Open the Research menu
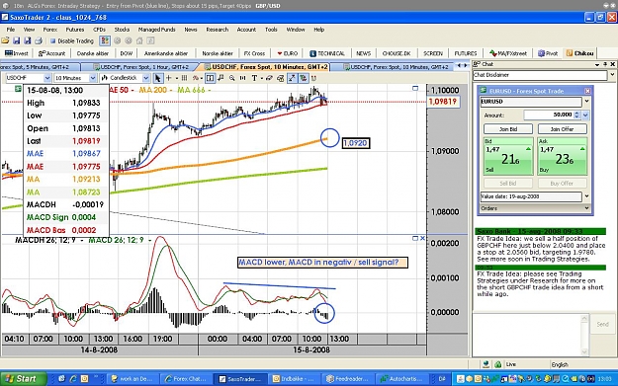This screenshot has width=618, height=386. pos(218,30)
